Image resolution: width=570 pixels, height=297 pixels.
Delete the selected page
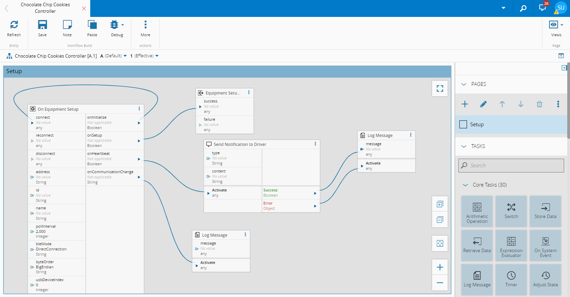[540, 104]
